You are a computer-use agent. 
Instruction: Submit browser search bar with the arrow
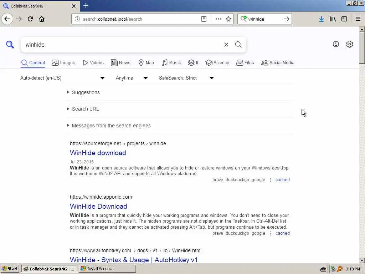coord(287,19)
